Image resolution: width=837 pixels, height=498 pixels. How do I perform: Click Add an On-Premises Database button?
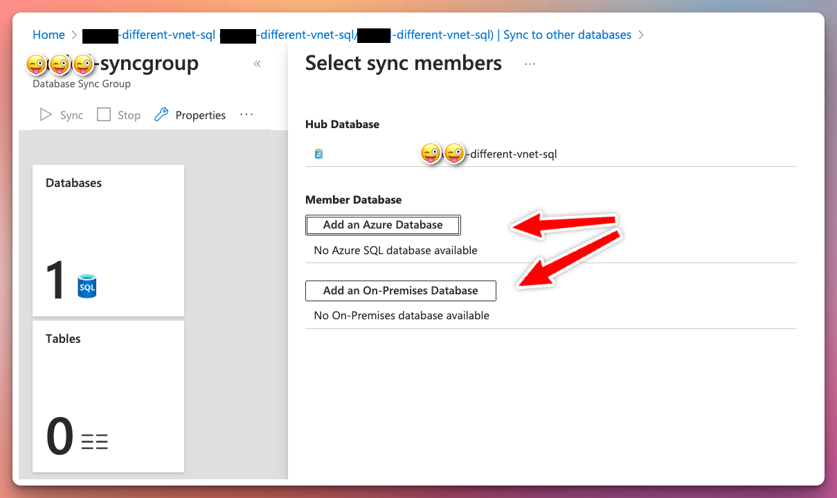(x=400, y=291)
